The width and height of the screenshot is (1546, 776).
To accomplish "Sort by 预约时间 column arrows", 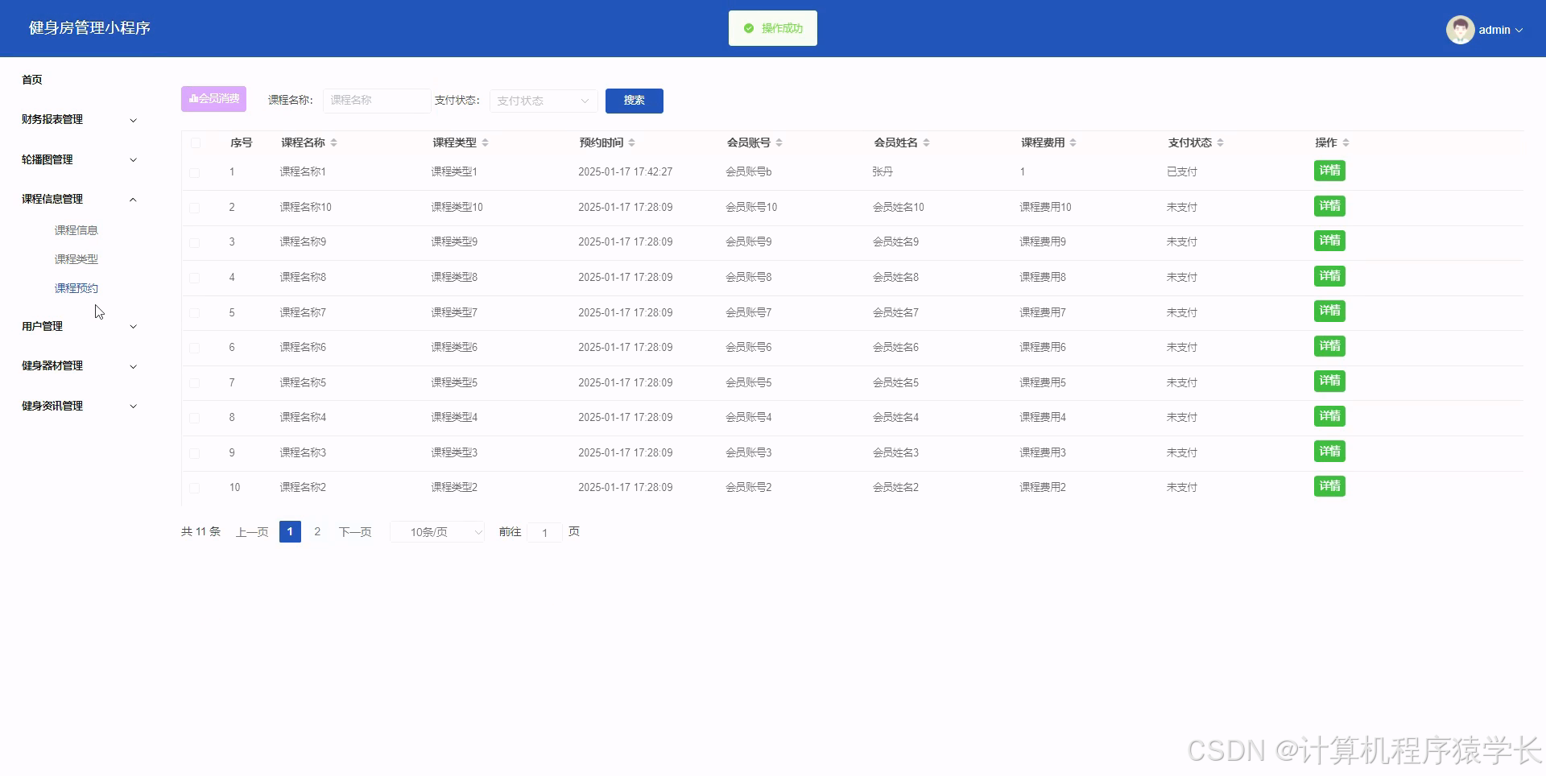I will [x=632, y=142].
